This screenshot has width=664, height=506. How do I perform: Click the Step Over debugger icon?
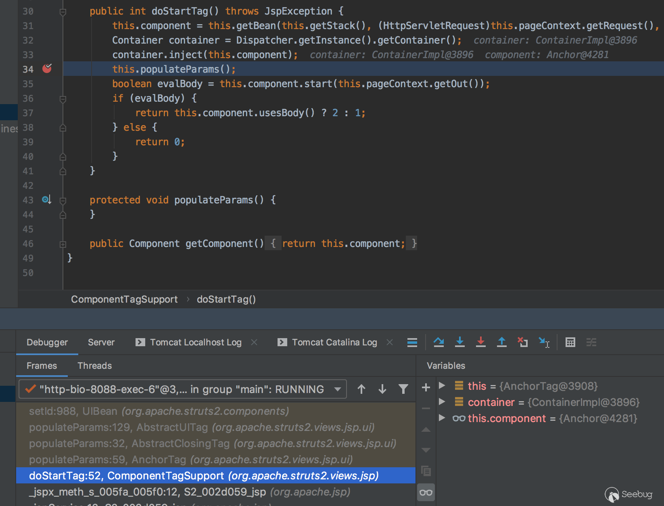[438, 342]
